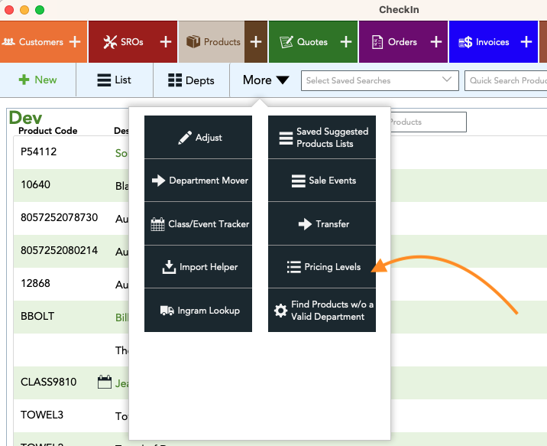This screenshot has width=547, height=446.
Task: Click the New product button
Action: [37, 80]
